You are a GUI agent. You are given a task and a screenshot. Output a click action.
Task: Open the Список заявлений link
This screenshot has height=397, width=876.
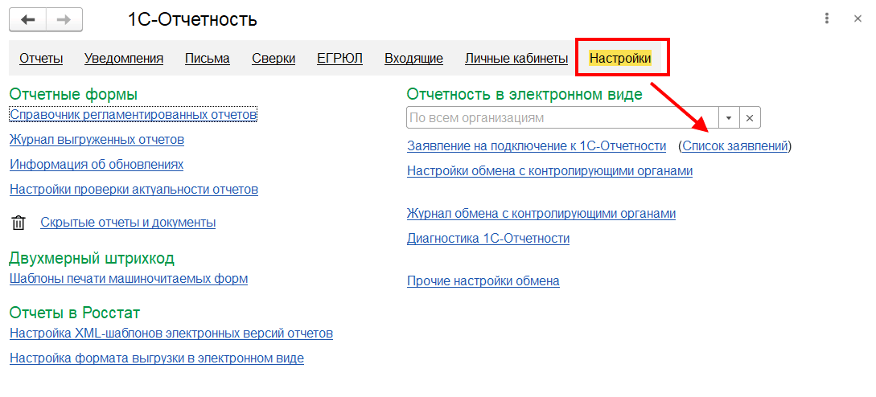[x=734, y=146]
